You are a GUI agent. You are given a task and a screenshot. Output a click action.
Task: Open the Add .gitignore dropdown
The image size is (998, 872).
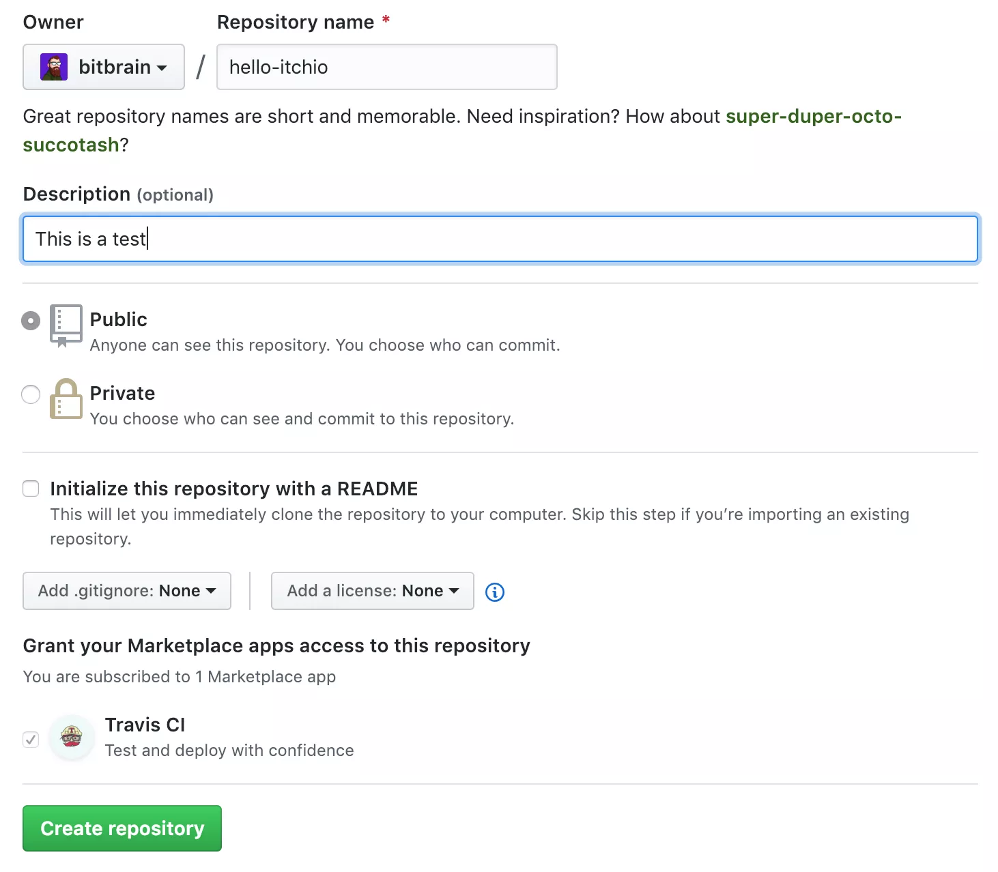[x=127, y=591]
